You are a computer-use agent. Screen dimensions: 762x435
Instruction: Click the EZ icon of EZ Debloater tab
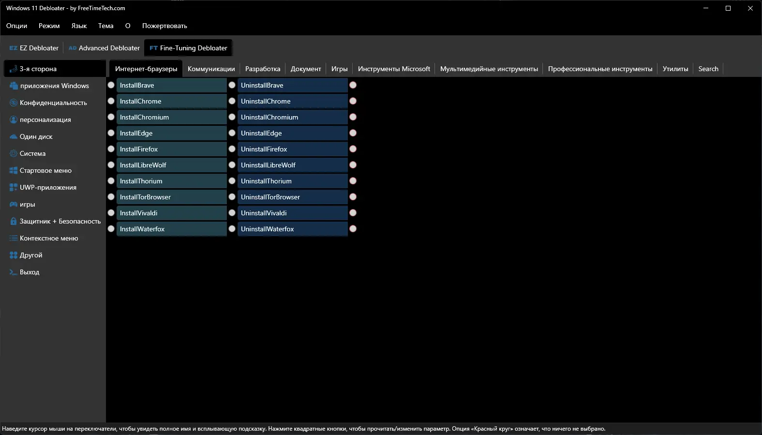pyautogui.click(x=14, y=48)
